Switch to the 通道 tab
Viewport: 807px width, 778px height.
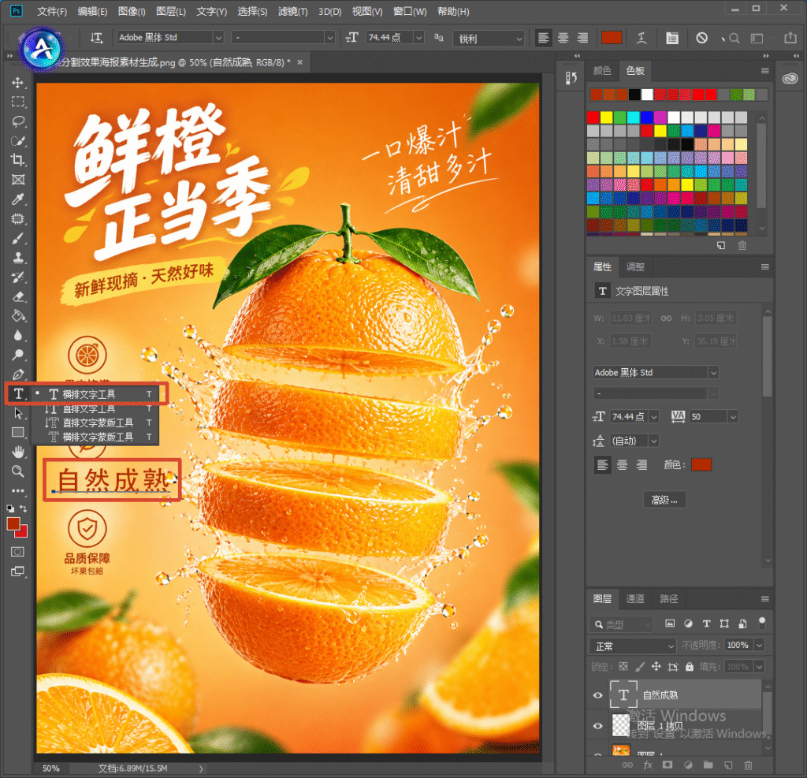635,598
